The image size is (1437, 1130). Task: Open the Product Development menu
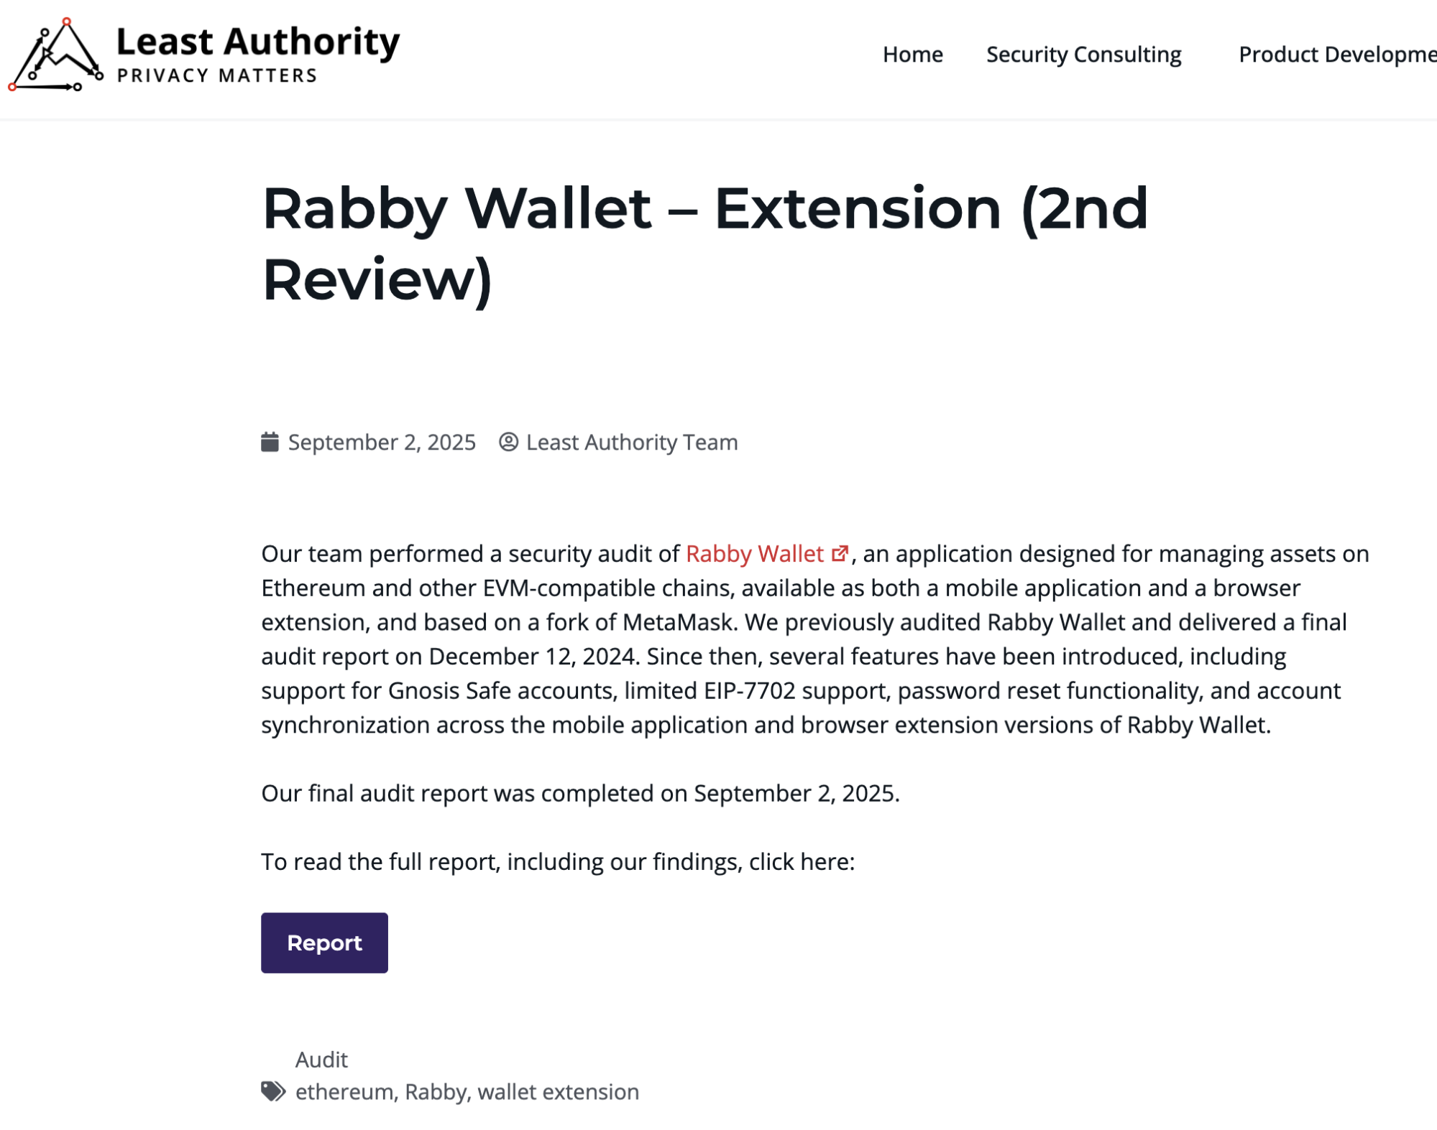(x=1339, y=54)
